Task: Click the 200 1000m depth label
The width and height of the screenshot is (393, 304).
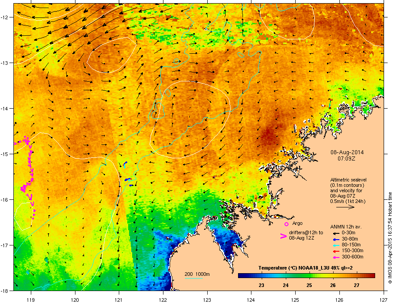Action: [197, 274]
